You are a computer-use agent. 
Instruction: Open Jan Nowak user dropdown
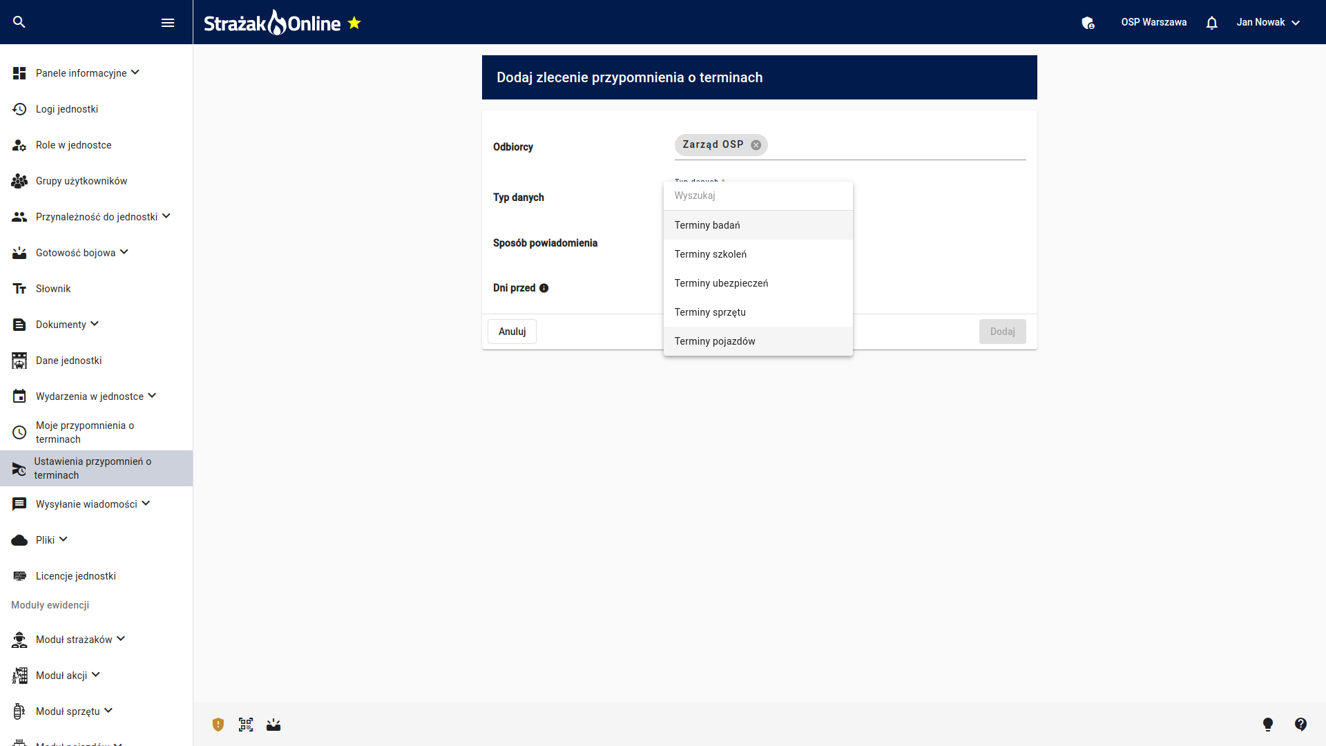coord(1268,23)
